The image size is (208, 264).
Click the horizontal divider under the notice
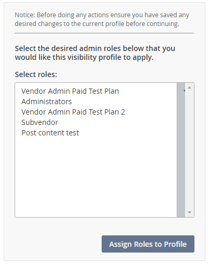tap(104, 33)
